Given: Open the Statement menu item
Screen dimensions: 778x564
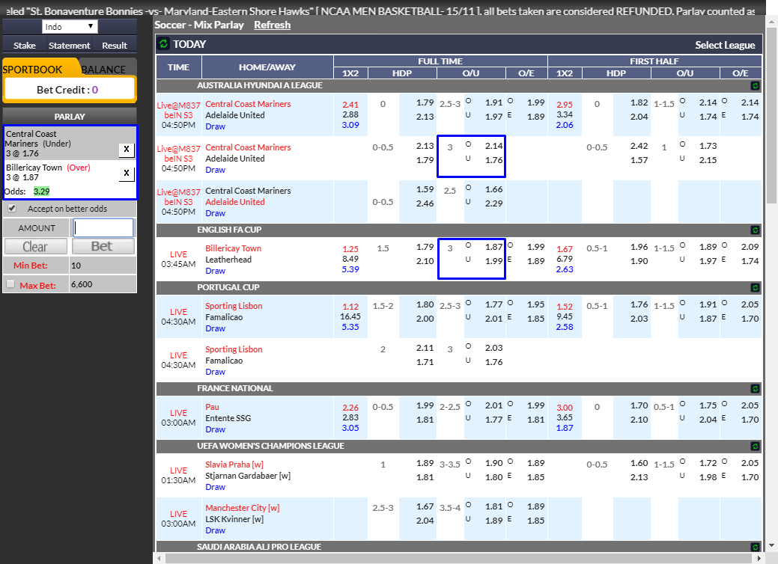Looking at the screenshot, I should [x=69, y=45].
